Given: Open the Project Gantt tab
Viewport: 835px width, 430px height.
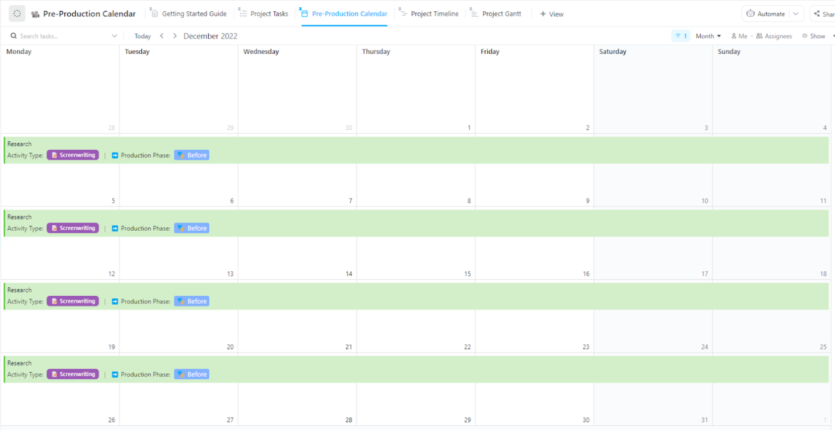Looking at the screenshot, I should coord(496,14).
